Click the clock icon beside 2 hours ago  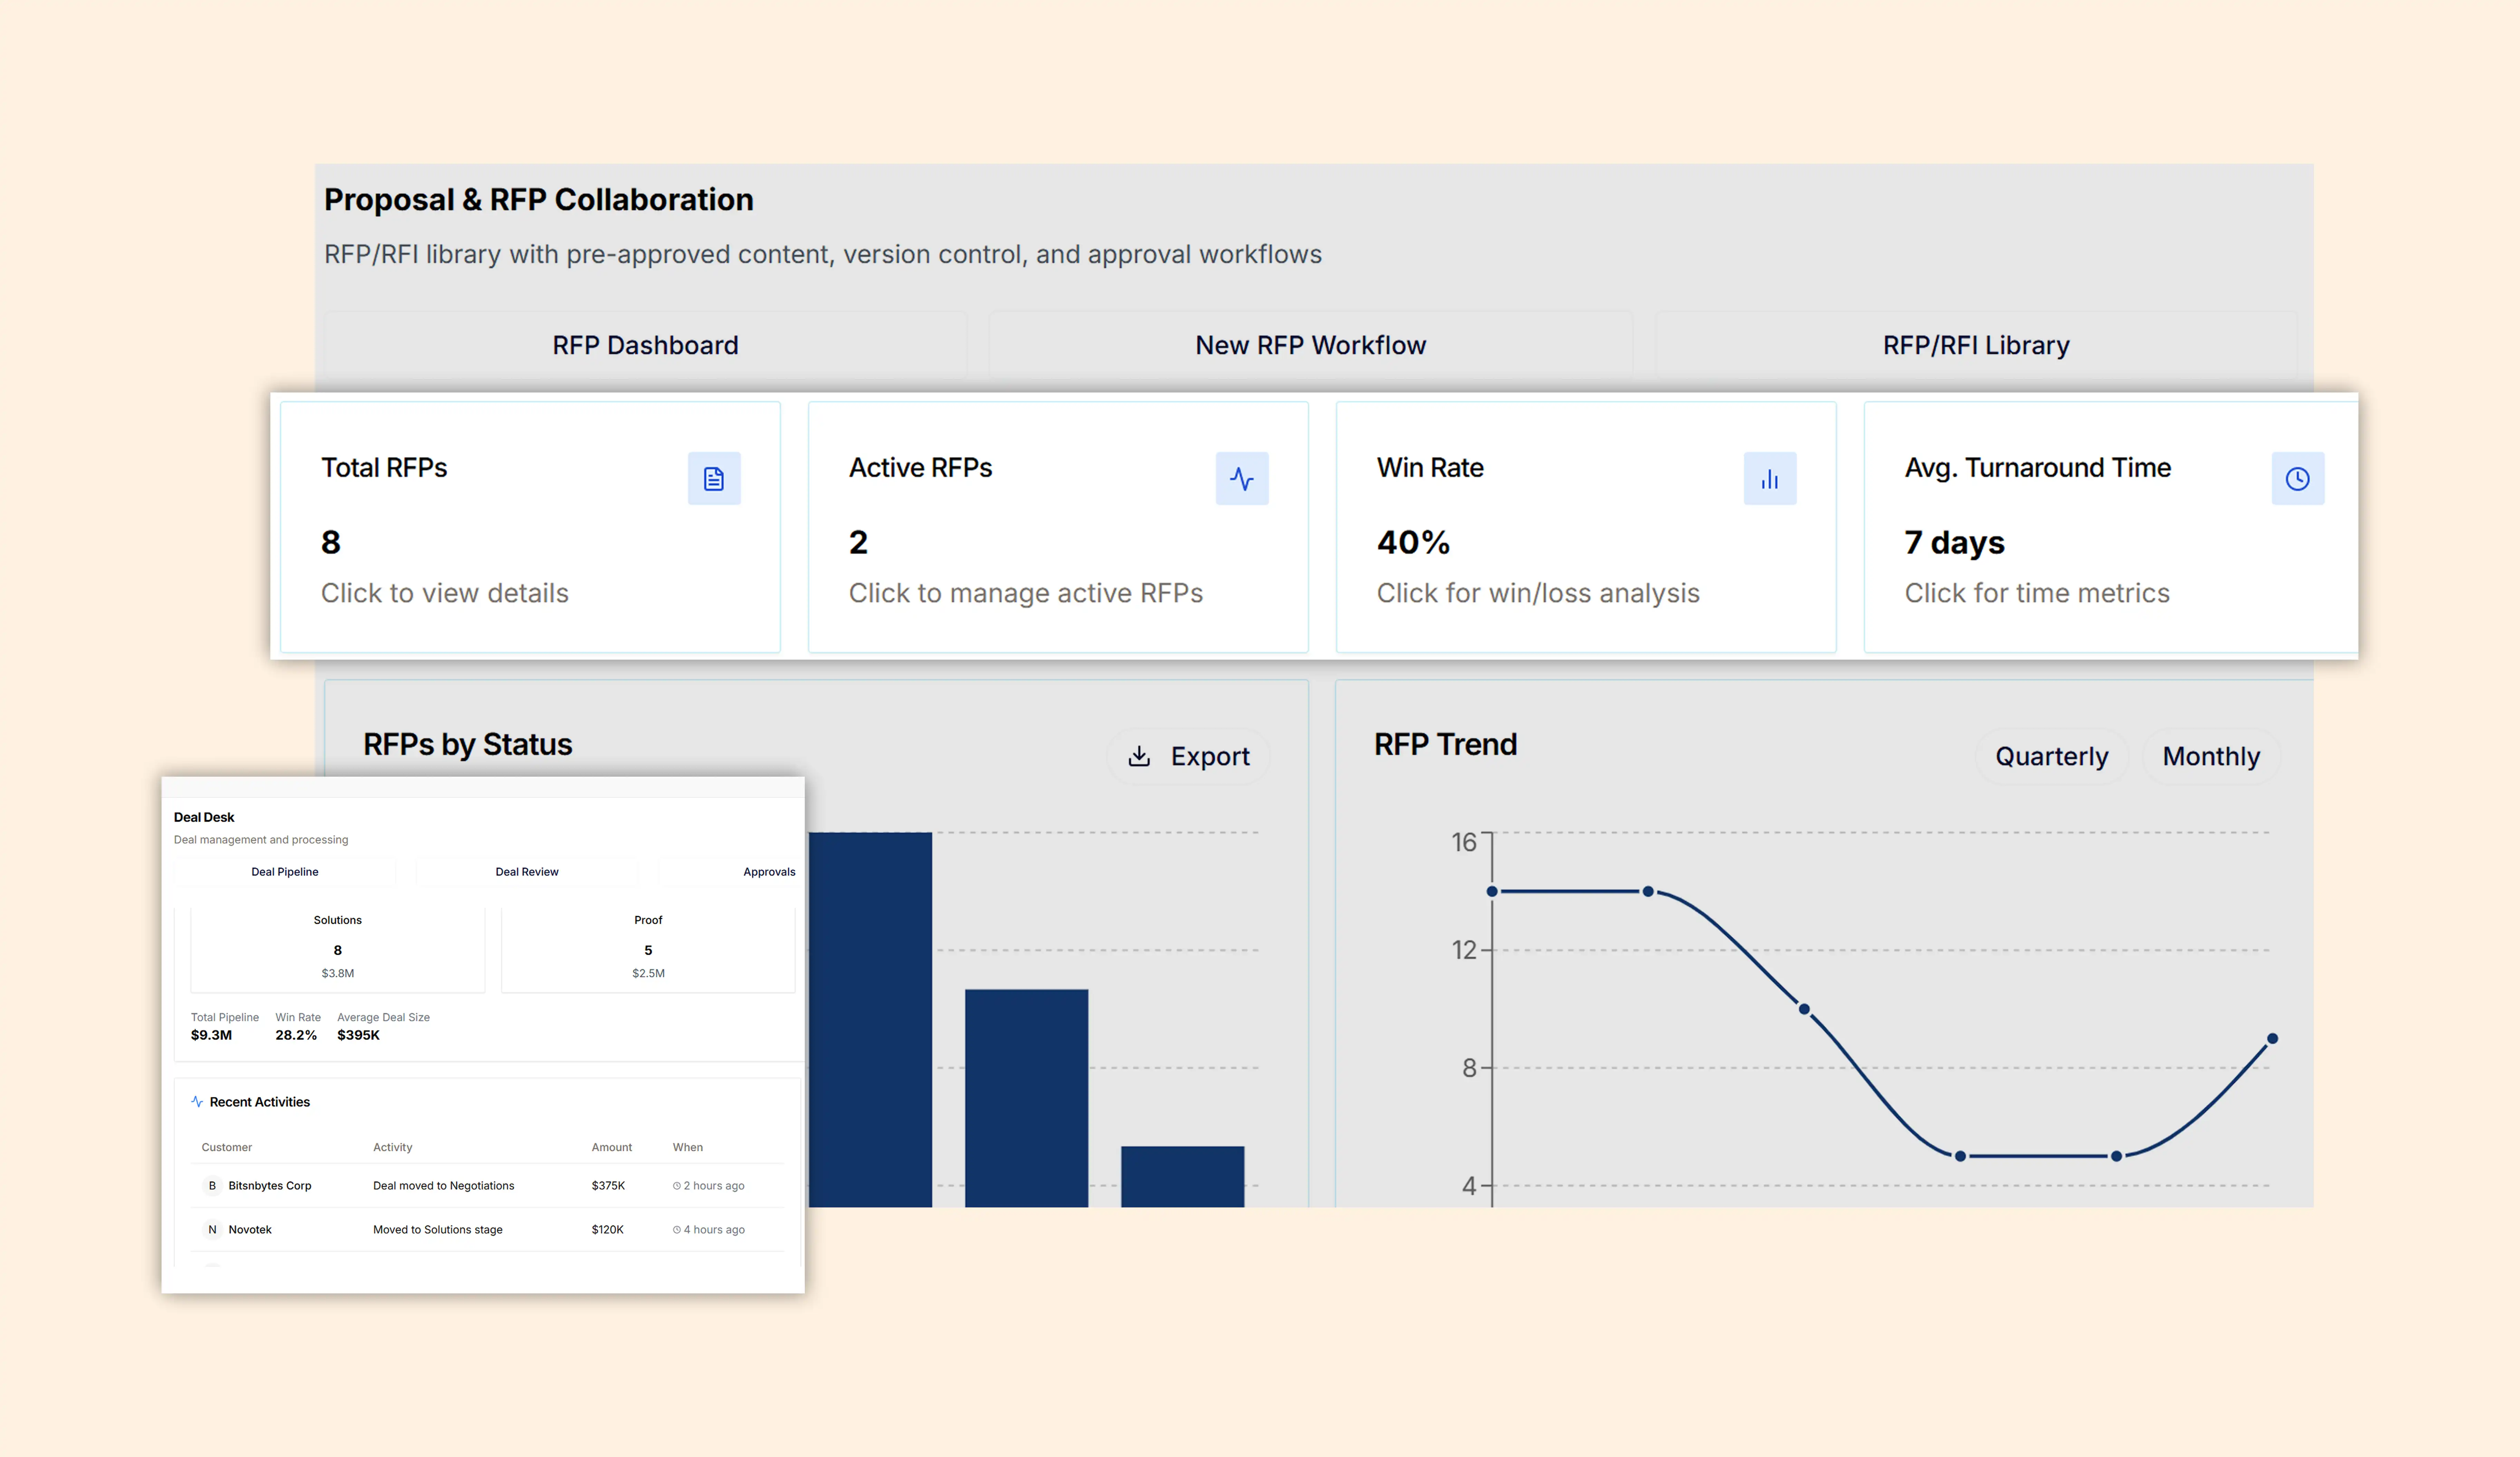[677, 1186]
